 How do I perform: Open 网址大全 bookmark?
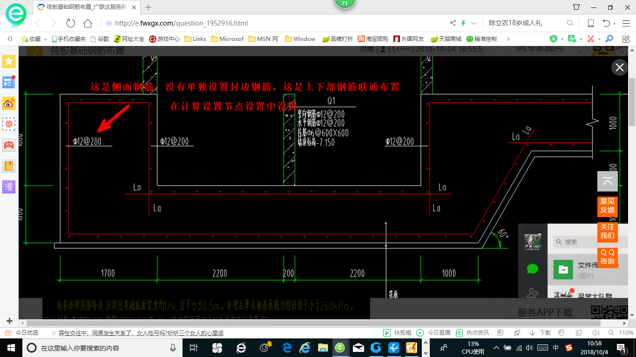129,39
